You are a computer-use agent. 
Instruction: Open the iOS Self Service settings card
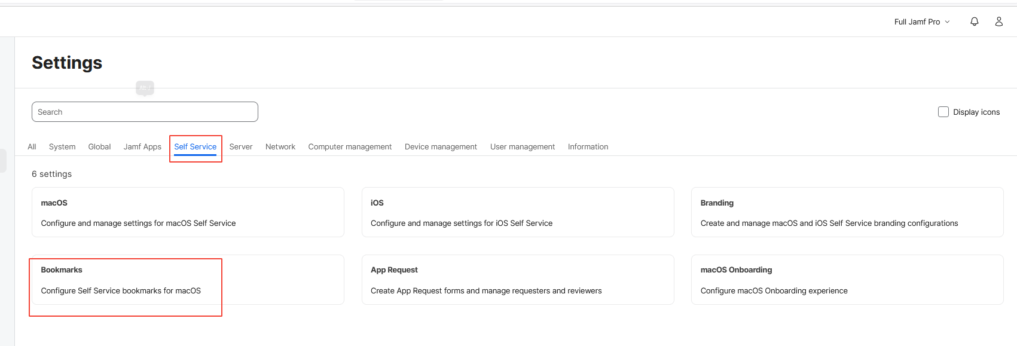point(518,212)
